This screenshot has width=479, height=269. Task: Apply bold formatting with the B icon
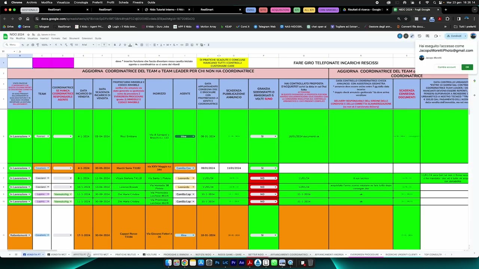pyautogui.click(x=115, y=45)
